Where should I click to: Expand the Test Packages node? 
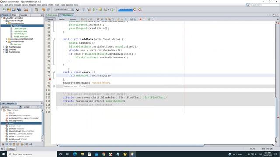(4, 47)
